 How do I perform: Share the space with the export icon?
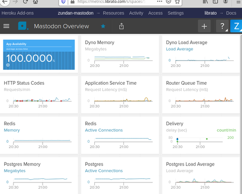coord(121,26)
